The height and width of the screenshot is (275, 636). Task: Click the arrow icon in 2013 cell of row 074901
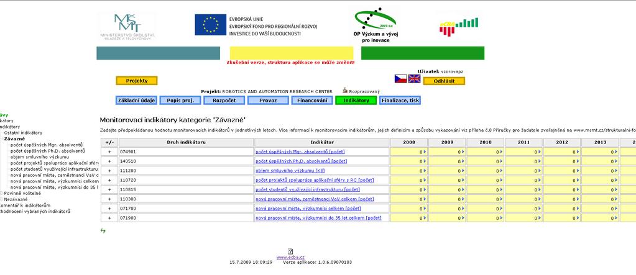coord(615,151)
